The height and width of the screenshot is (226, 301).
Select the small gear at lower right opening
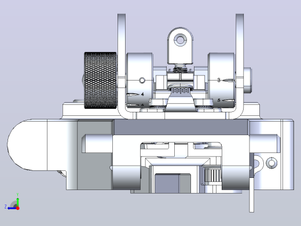pos(212,175)
